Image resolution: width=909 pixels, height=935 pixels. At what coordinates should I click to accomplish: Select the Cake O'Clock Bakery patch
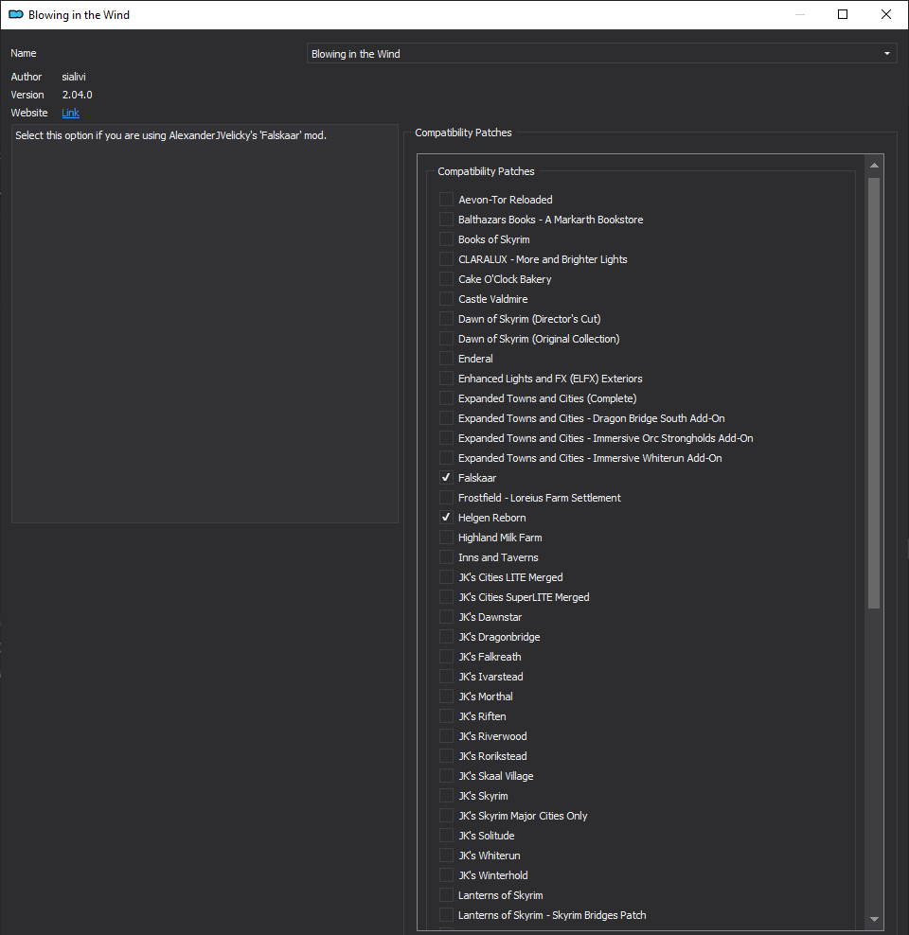446,279
